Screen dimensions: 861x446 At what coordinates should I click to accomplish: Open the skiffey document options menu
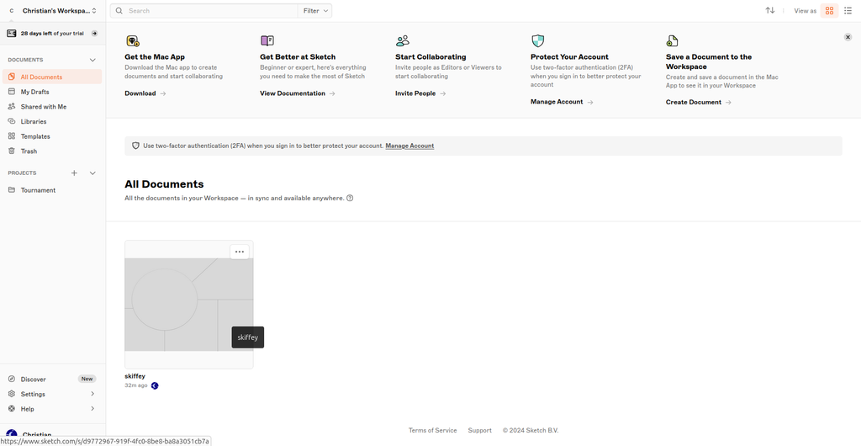tap(240, 252)
